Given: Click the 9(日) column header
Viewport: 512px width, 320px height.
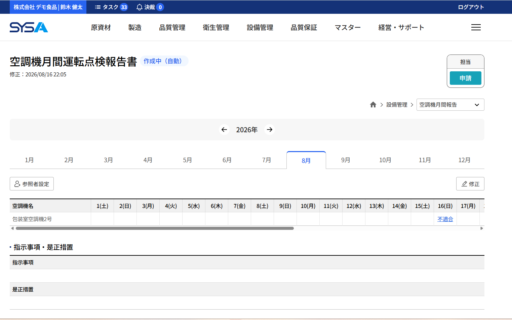Looking at the screenshot, I should [285, 206].
